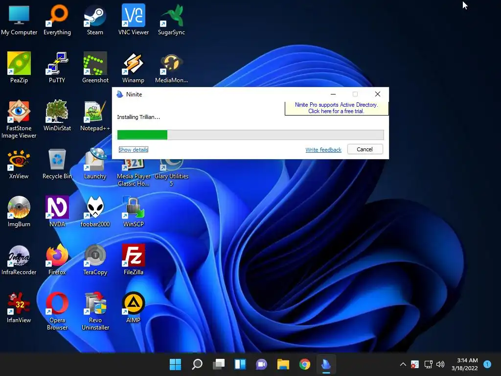Expand hidden system tray icons chevron

(x=403, y=364)
